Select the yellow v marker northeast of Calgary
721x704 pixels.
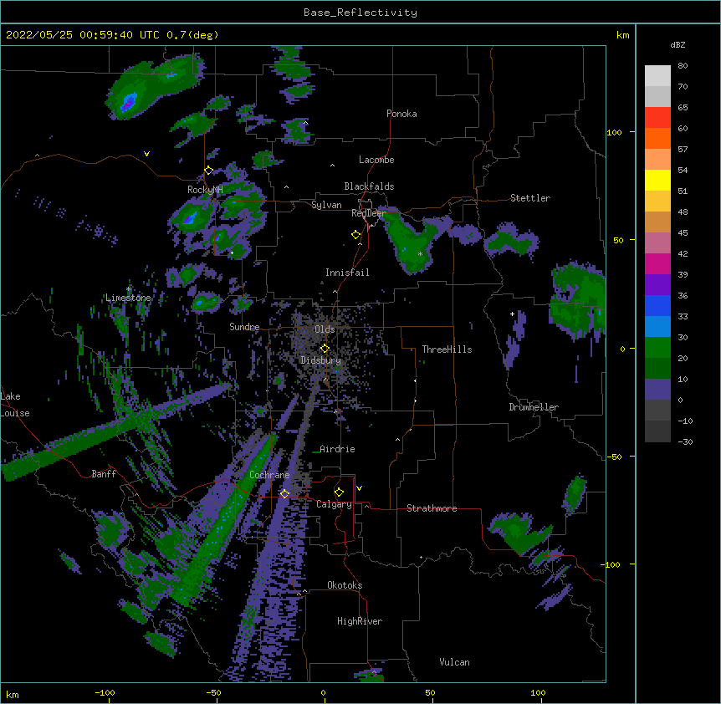[359, 488]
